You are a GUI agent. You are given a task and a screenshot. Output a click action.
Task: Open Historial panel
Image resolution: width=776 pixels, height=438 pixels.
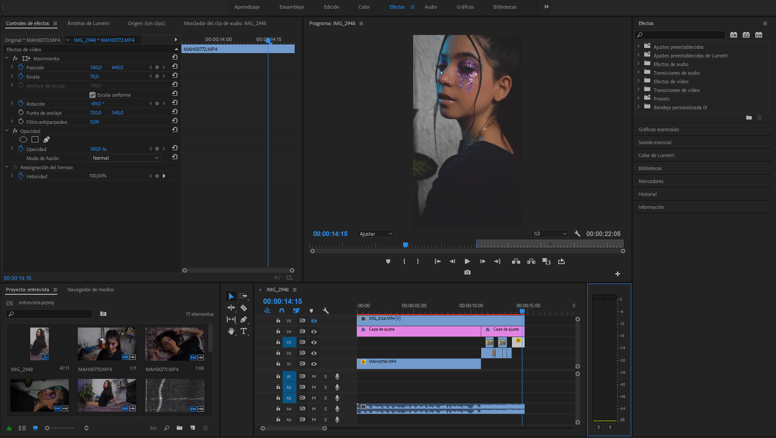tap(647, 194)
